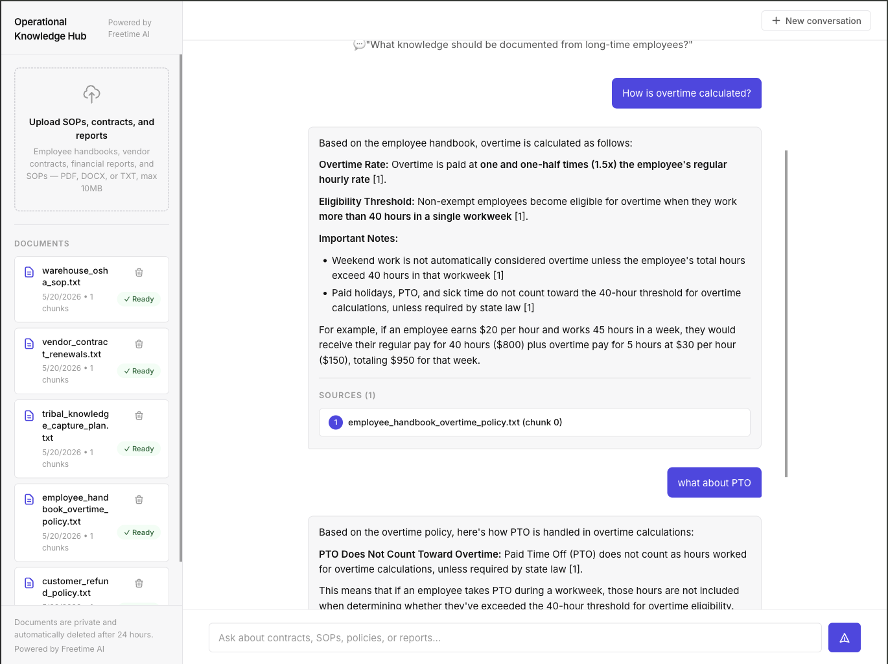Click the 'what about PTO' message bubble

tap(714, 482)
